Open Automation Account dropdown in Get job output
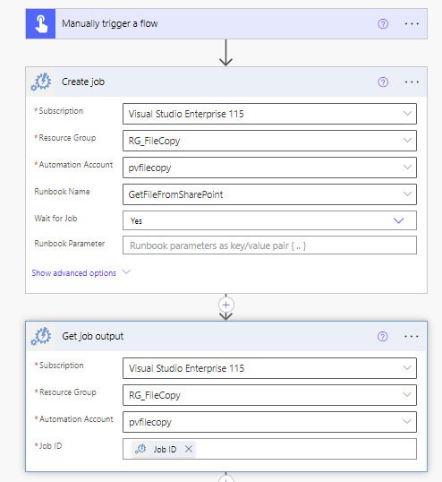This screenshot has height=482, width=442. 269,422
